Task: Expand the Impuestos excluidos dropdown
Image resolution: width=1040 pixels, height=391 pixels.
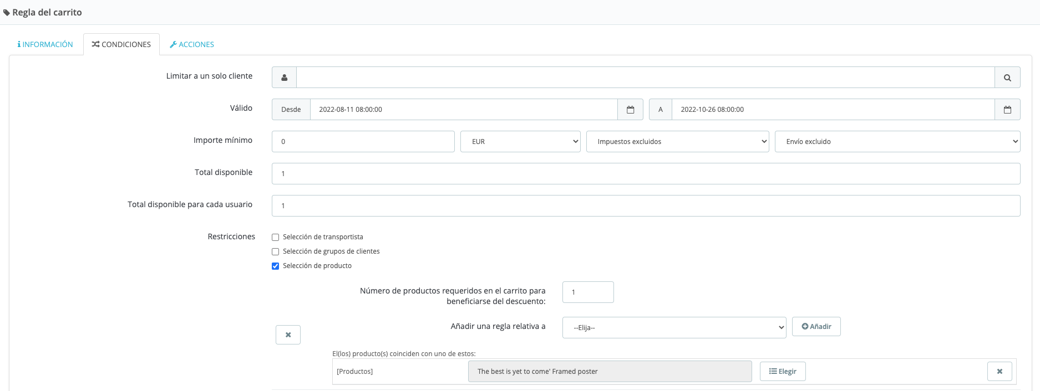Action: [677, 142]
